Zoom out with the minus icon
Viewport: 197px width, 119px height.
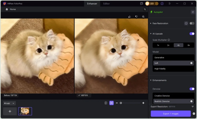pyautogui.click(x=117, y=103)
